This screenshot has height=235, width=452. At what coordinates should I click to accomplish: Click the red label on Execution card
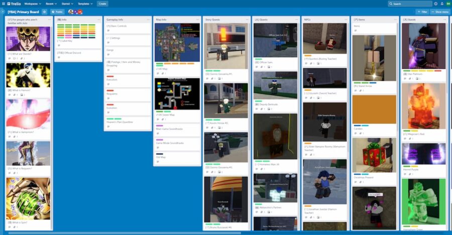click(x=110, y=76)
